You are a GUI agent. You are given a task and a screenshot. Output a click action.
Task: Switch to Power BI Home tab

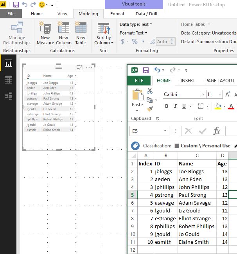click(x=37, y=14)
